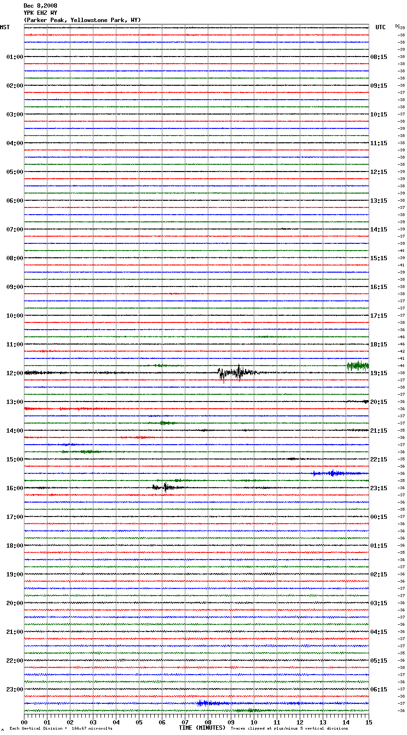The height and width of the screenshot is (735, 407).
Task: Click the 05:00 MST time label
Action: click(14, 172)
